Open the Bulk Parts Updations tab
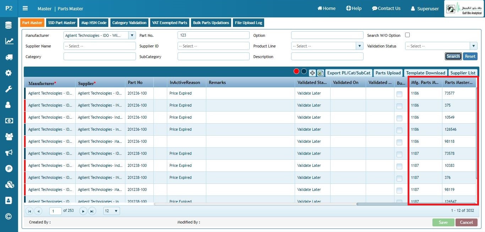The height and width of the screenshot is (232, 485). (211, 23)
